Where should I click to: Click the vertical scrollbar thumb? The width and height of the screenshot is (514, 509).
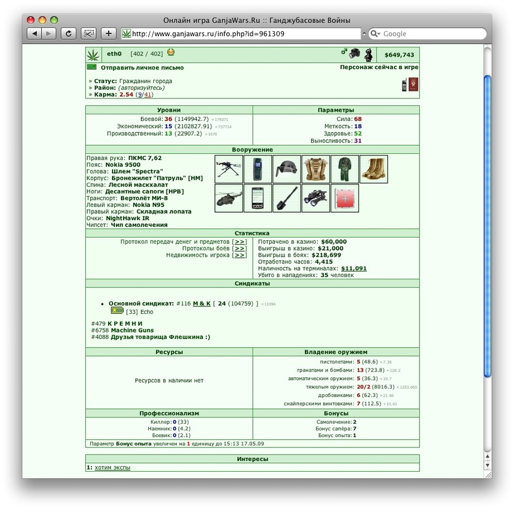487,226
